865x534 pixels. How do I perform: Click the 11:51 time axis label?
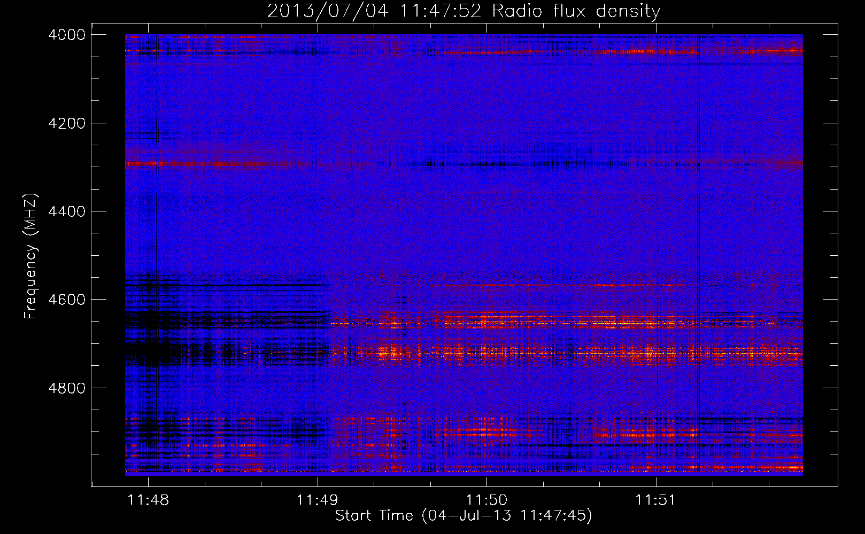pyautogui.click(x=655, y=500)
